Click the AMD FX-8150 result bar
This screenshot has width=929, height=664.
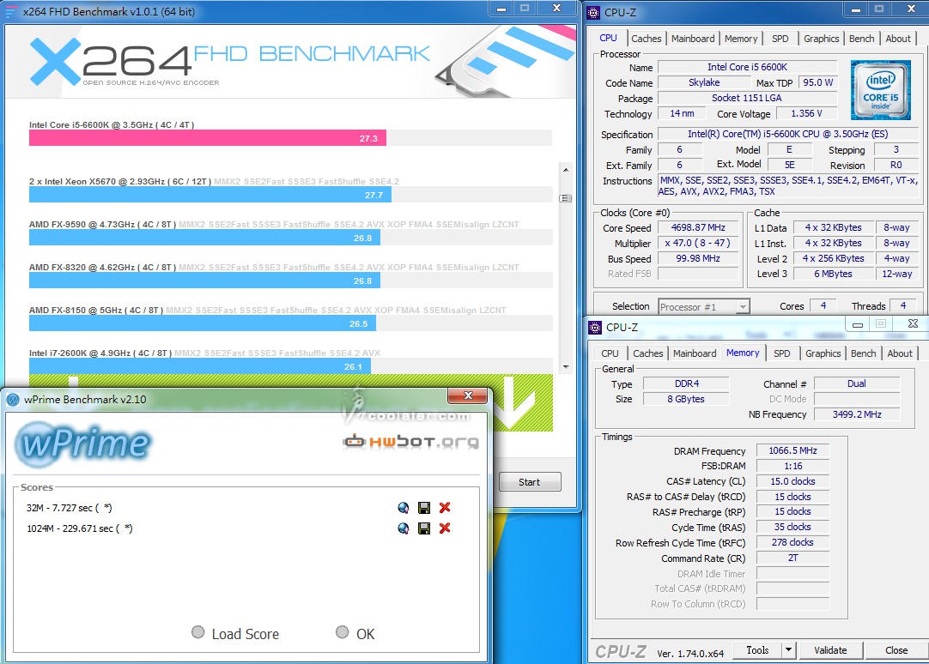[202, 323]
